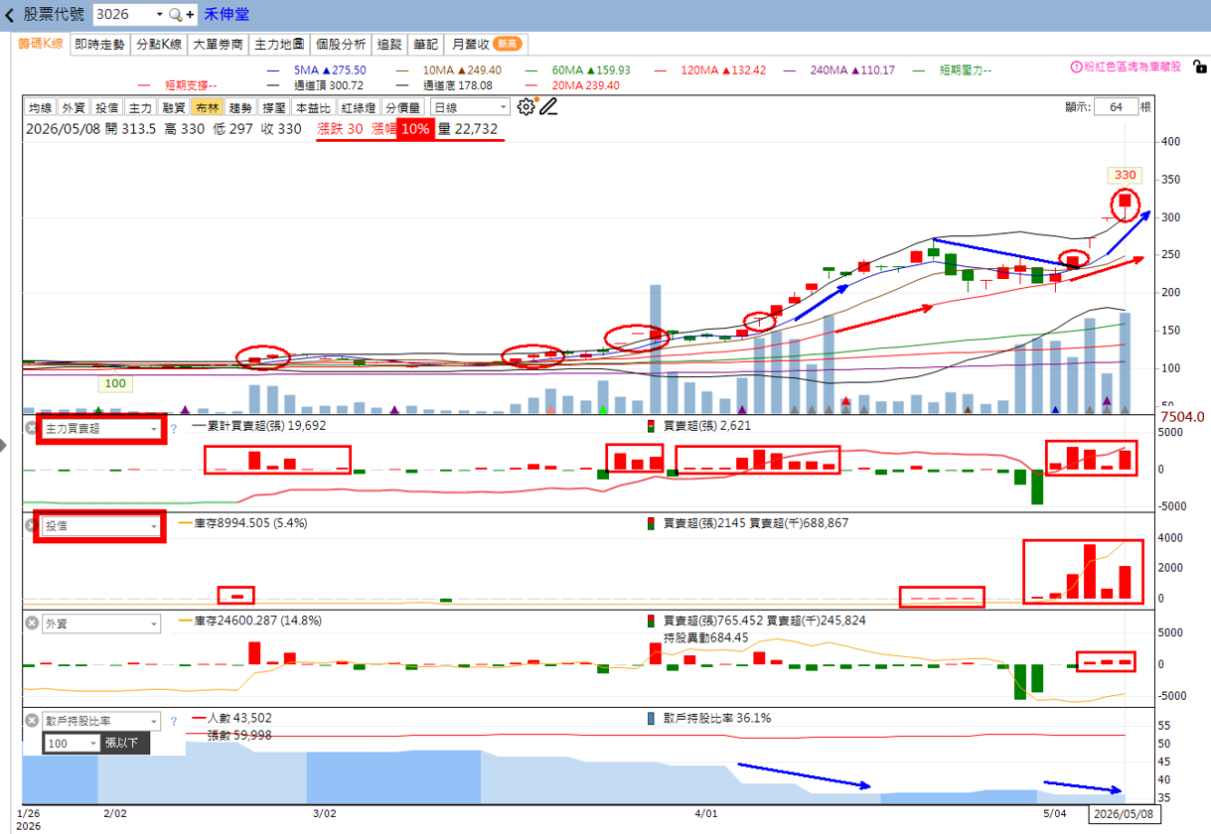1211x834 pixels.
Task: Click the stock name 禾伸堂
Action: point(227,15)
